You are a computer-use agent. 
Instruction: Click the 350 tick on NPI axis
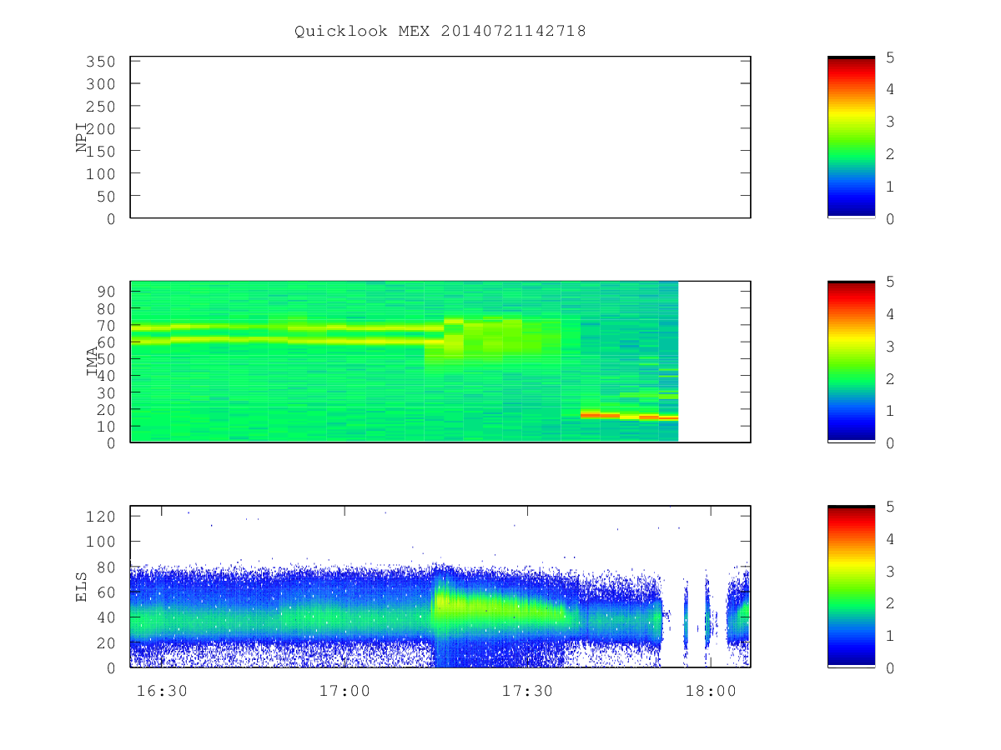(100, 62)
